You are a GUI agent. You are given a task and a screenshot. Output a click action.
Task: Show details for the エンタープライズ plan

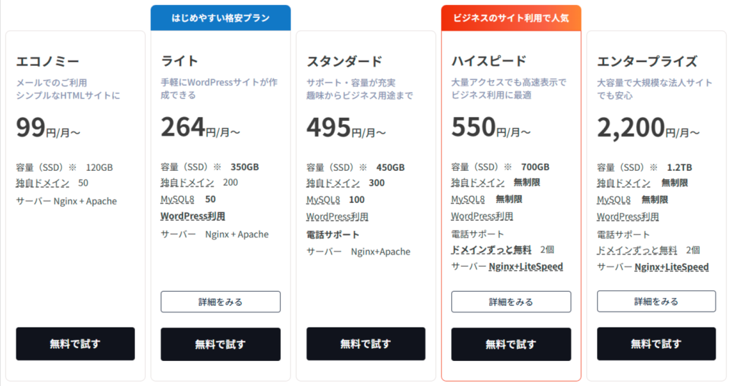656,302
